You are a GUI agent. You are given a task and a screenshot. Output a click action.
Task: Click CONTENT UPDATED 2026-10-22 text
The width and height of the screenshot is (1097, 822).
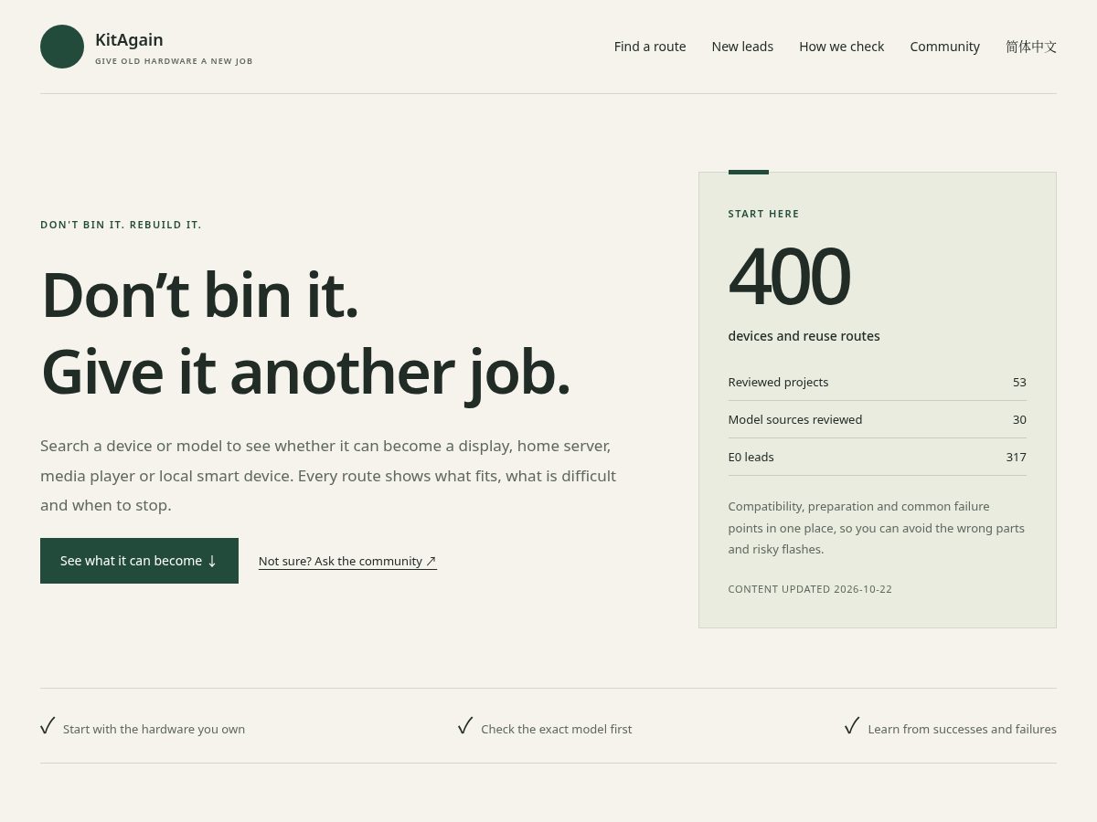coord(810,589)
